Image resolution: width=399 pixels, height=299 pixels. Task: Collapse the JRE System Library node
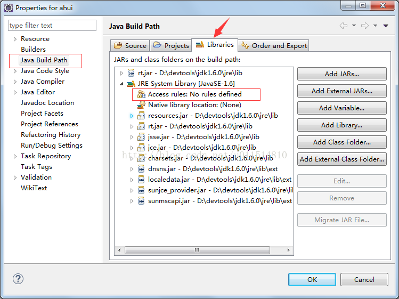point(121,84)
